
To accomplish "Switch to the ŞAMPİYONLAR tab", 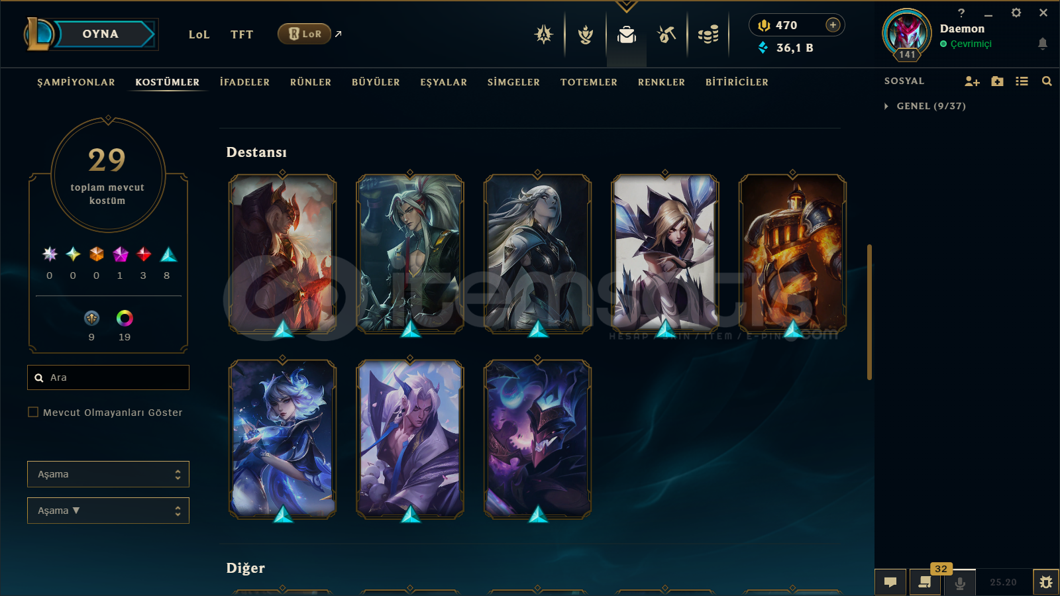I will (x=76, y=82).
